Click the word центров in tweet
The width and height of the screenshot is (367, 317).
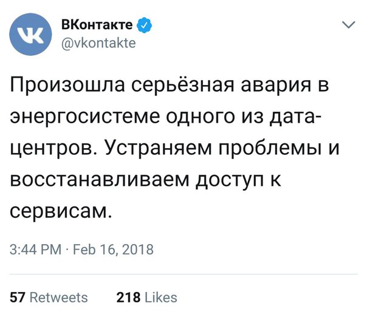(52, 150)
